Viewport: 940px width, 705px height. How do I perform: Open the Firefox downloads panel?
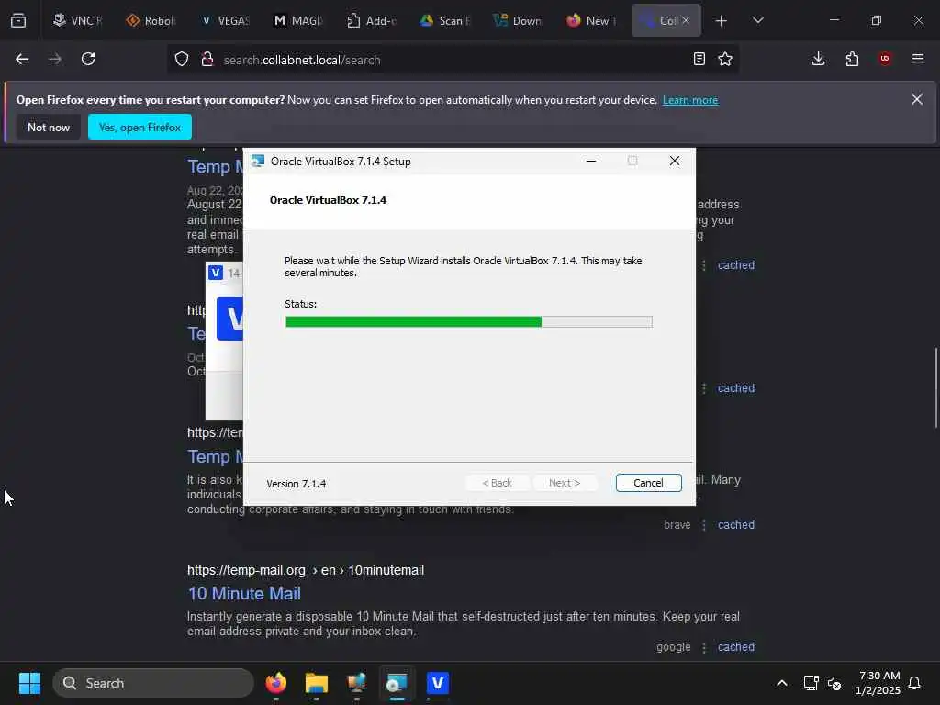(x=818, y=59)
